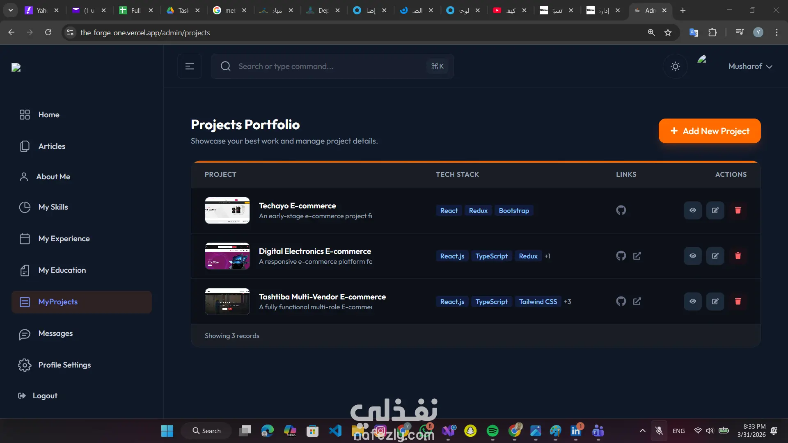View Techayo E-commerce via eye icon
The image size is (788, 443).
(x=692, y=210)
